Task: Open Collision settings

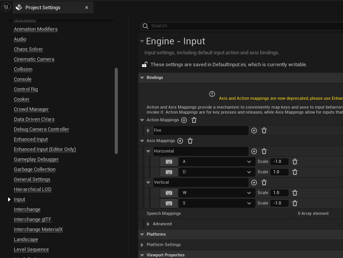Action: pos(23,69)
